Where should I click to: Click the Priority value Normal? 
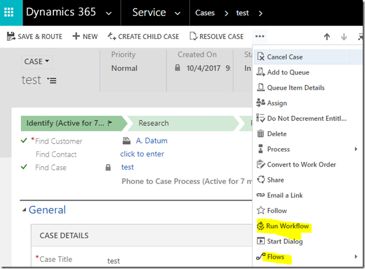pos(124,68)
